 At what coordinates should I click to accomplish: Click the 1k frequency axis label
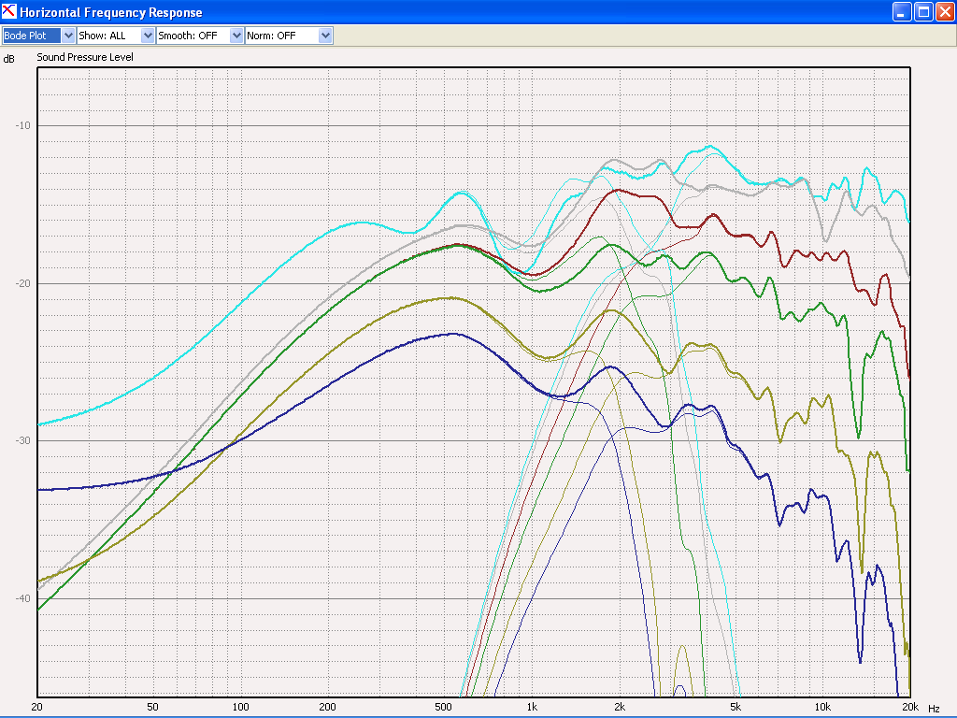(532, 707)
